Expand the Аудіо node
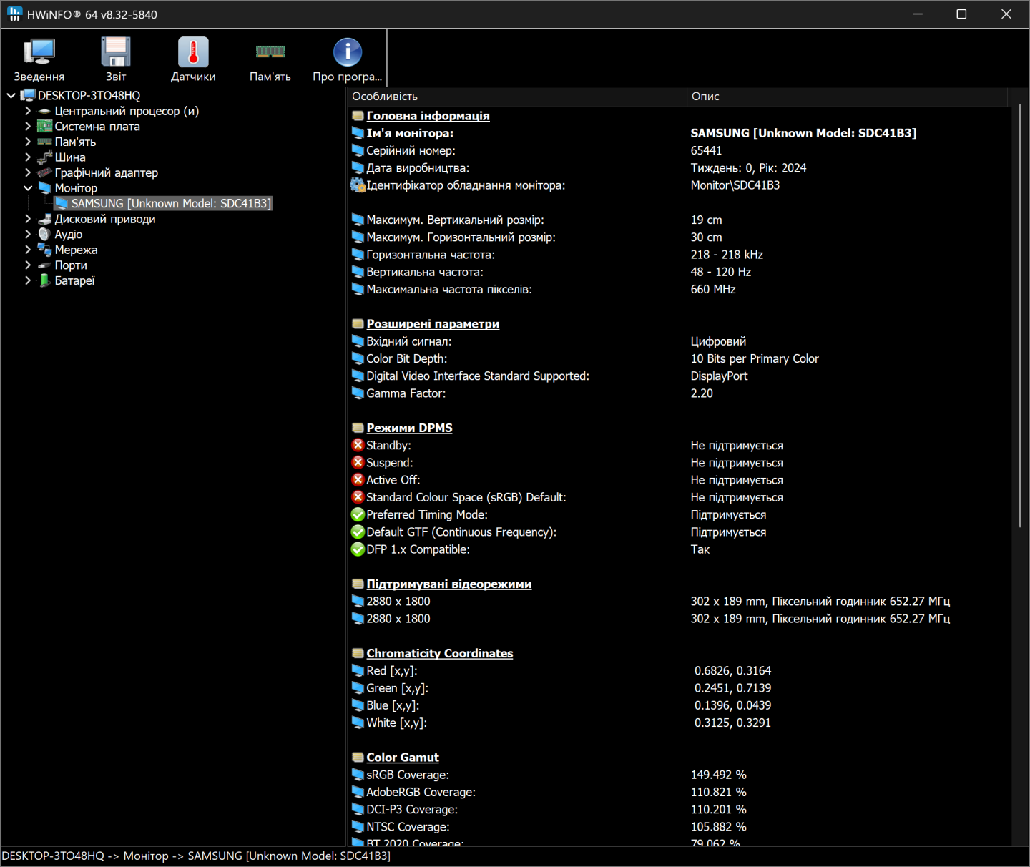The width and height of the screenshot is (1030, 867). [x=28, y=235]
